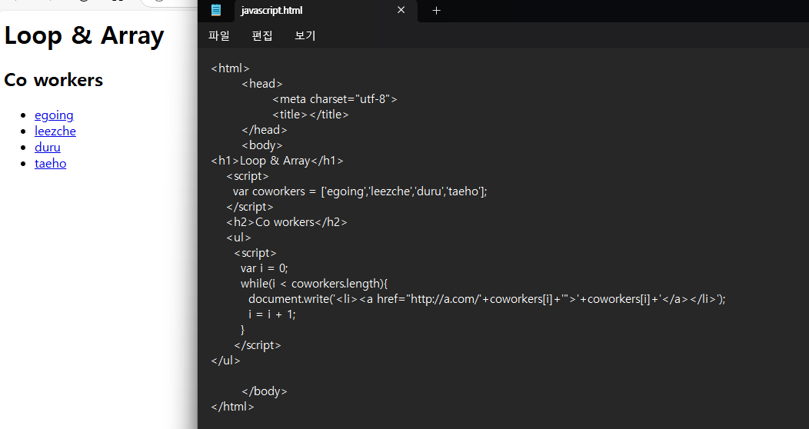
Task: Click the </body> closing tag line
Action: click(x=265, y=391)
